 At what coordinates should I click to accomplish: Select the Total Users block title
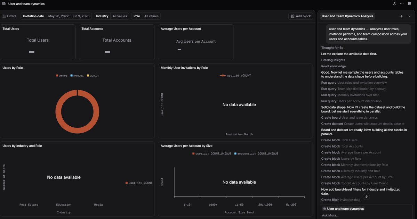point(11,29)
